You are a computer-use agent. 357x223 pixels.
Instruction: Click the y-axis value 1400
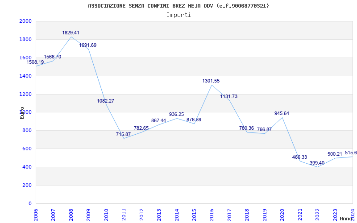pos(25,76)
